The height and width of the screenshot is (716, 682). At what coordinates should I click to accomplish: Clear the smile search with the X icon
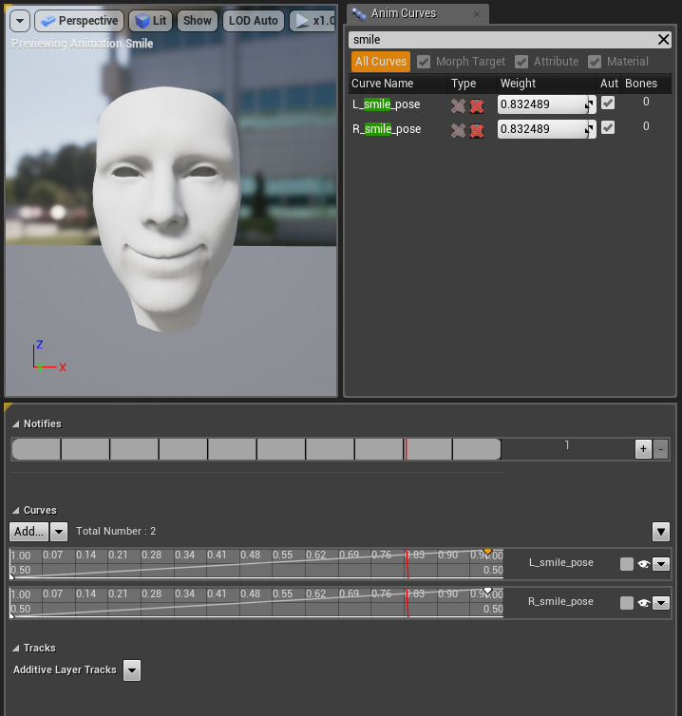tap(664, 40)
